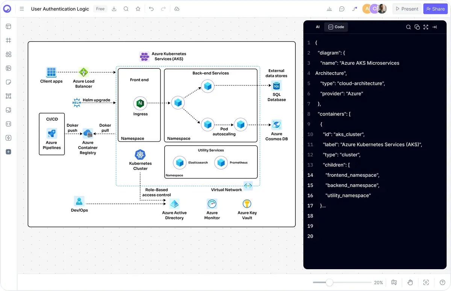Collapse the code panel to the right
The width and height of the screenshot is (451, 291).
(434, 27)
